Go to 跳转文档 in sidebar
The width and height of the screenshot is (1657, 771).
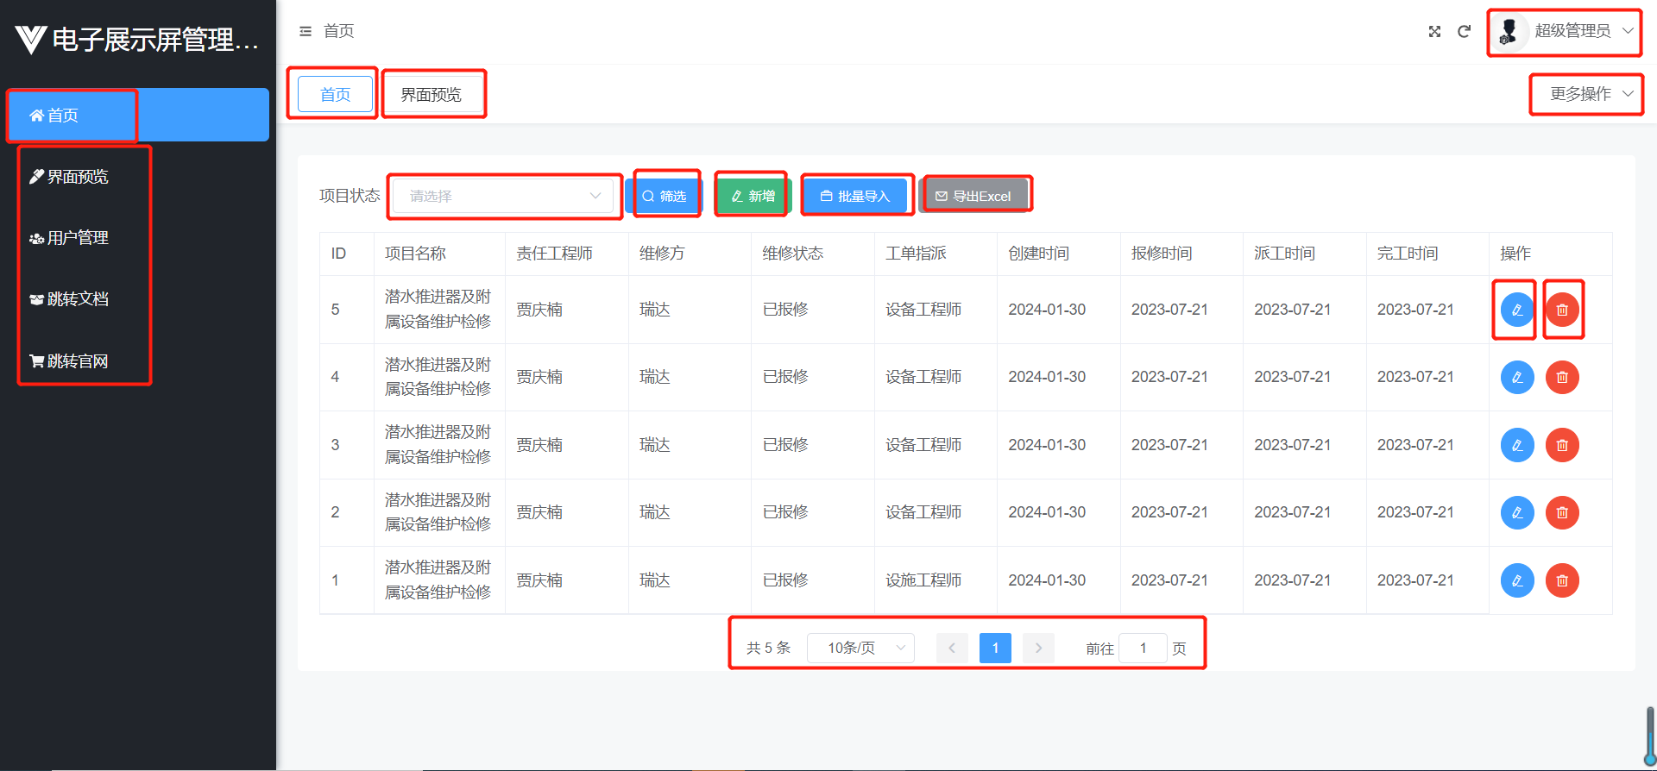78,299
